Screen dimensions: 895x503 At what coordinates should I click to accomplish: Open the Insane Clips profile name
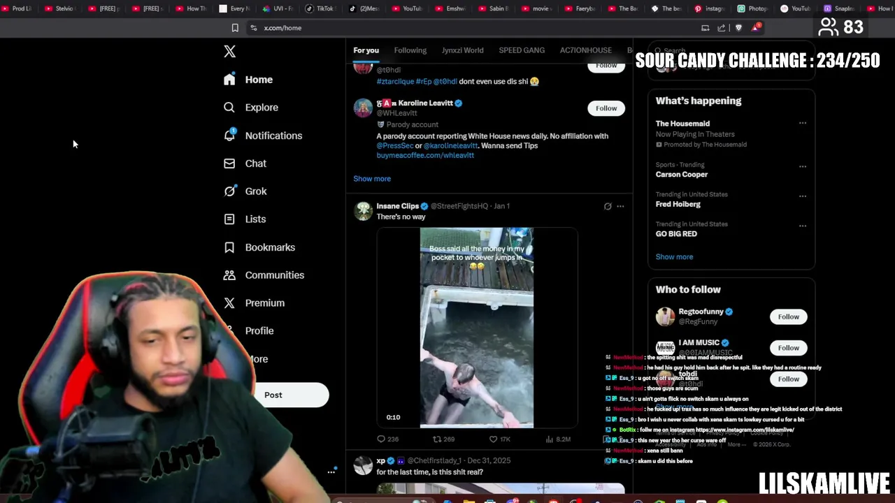coord(397,206)
